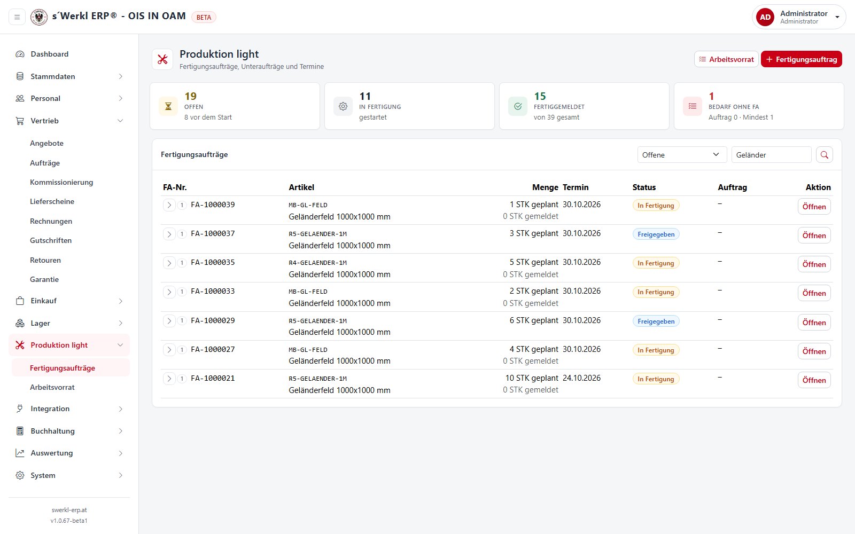Click the Freigegeben badge of FA-1000037
This screenshot has width=855, height=534.
tap(656, 234)
